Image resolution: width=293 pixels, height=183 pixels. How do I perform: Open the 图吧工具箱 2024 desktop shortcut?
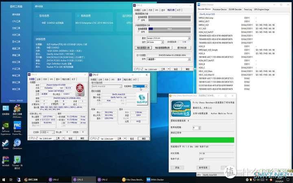(x=17, y=111)
